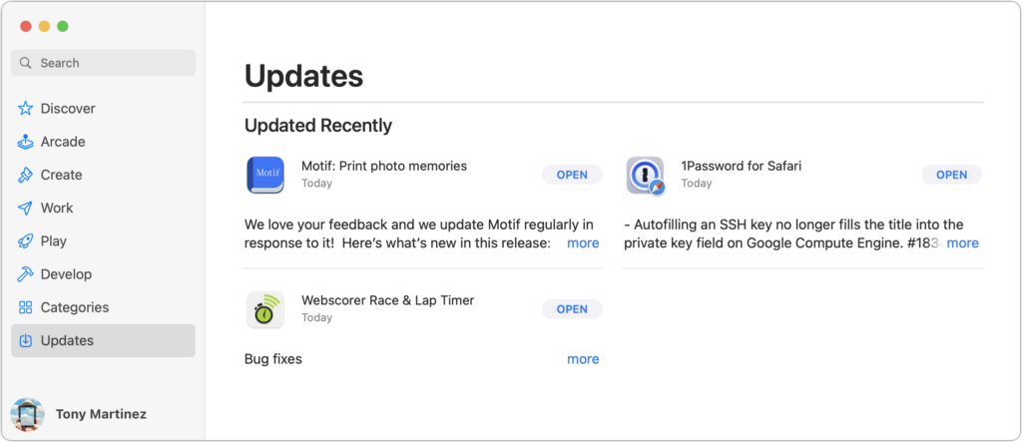Screen dimensions: 1022x442
Task: Click the Discover star icon
Action: (25, 108)
